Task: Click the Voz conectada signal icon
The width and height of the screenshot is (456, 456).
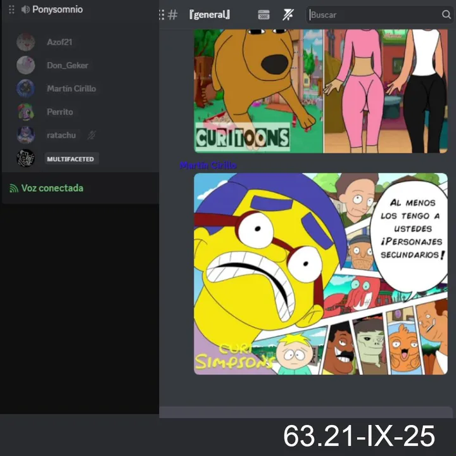Action: [14, 188]
